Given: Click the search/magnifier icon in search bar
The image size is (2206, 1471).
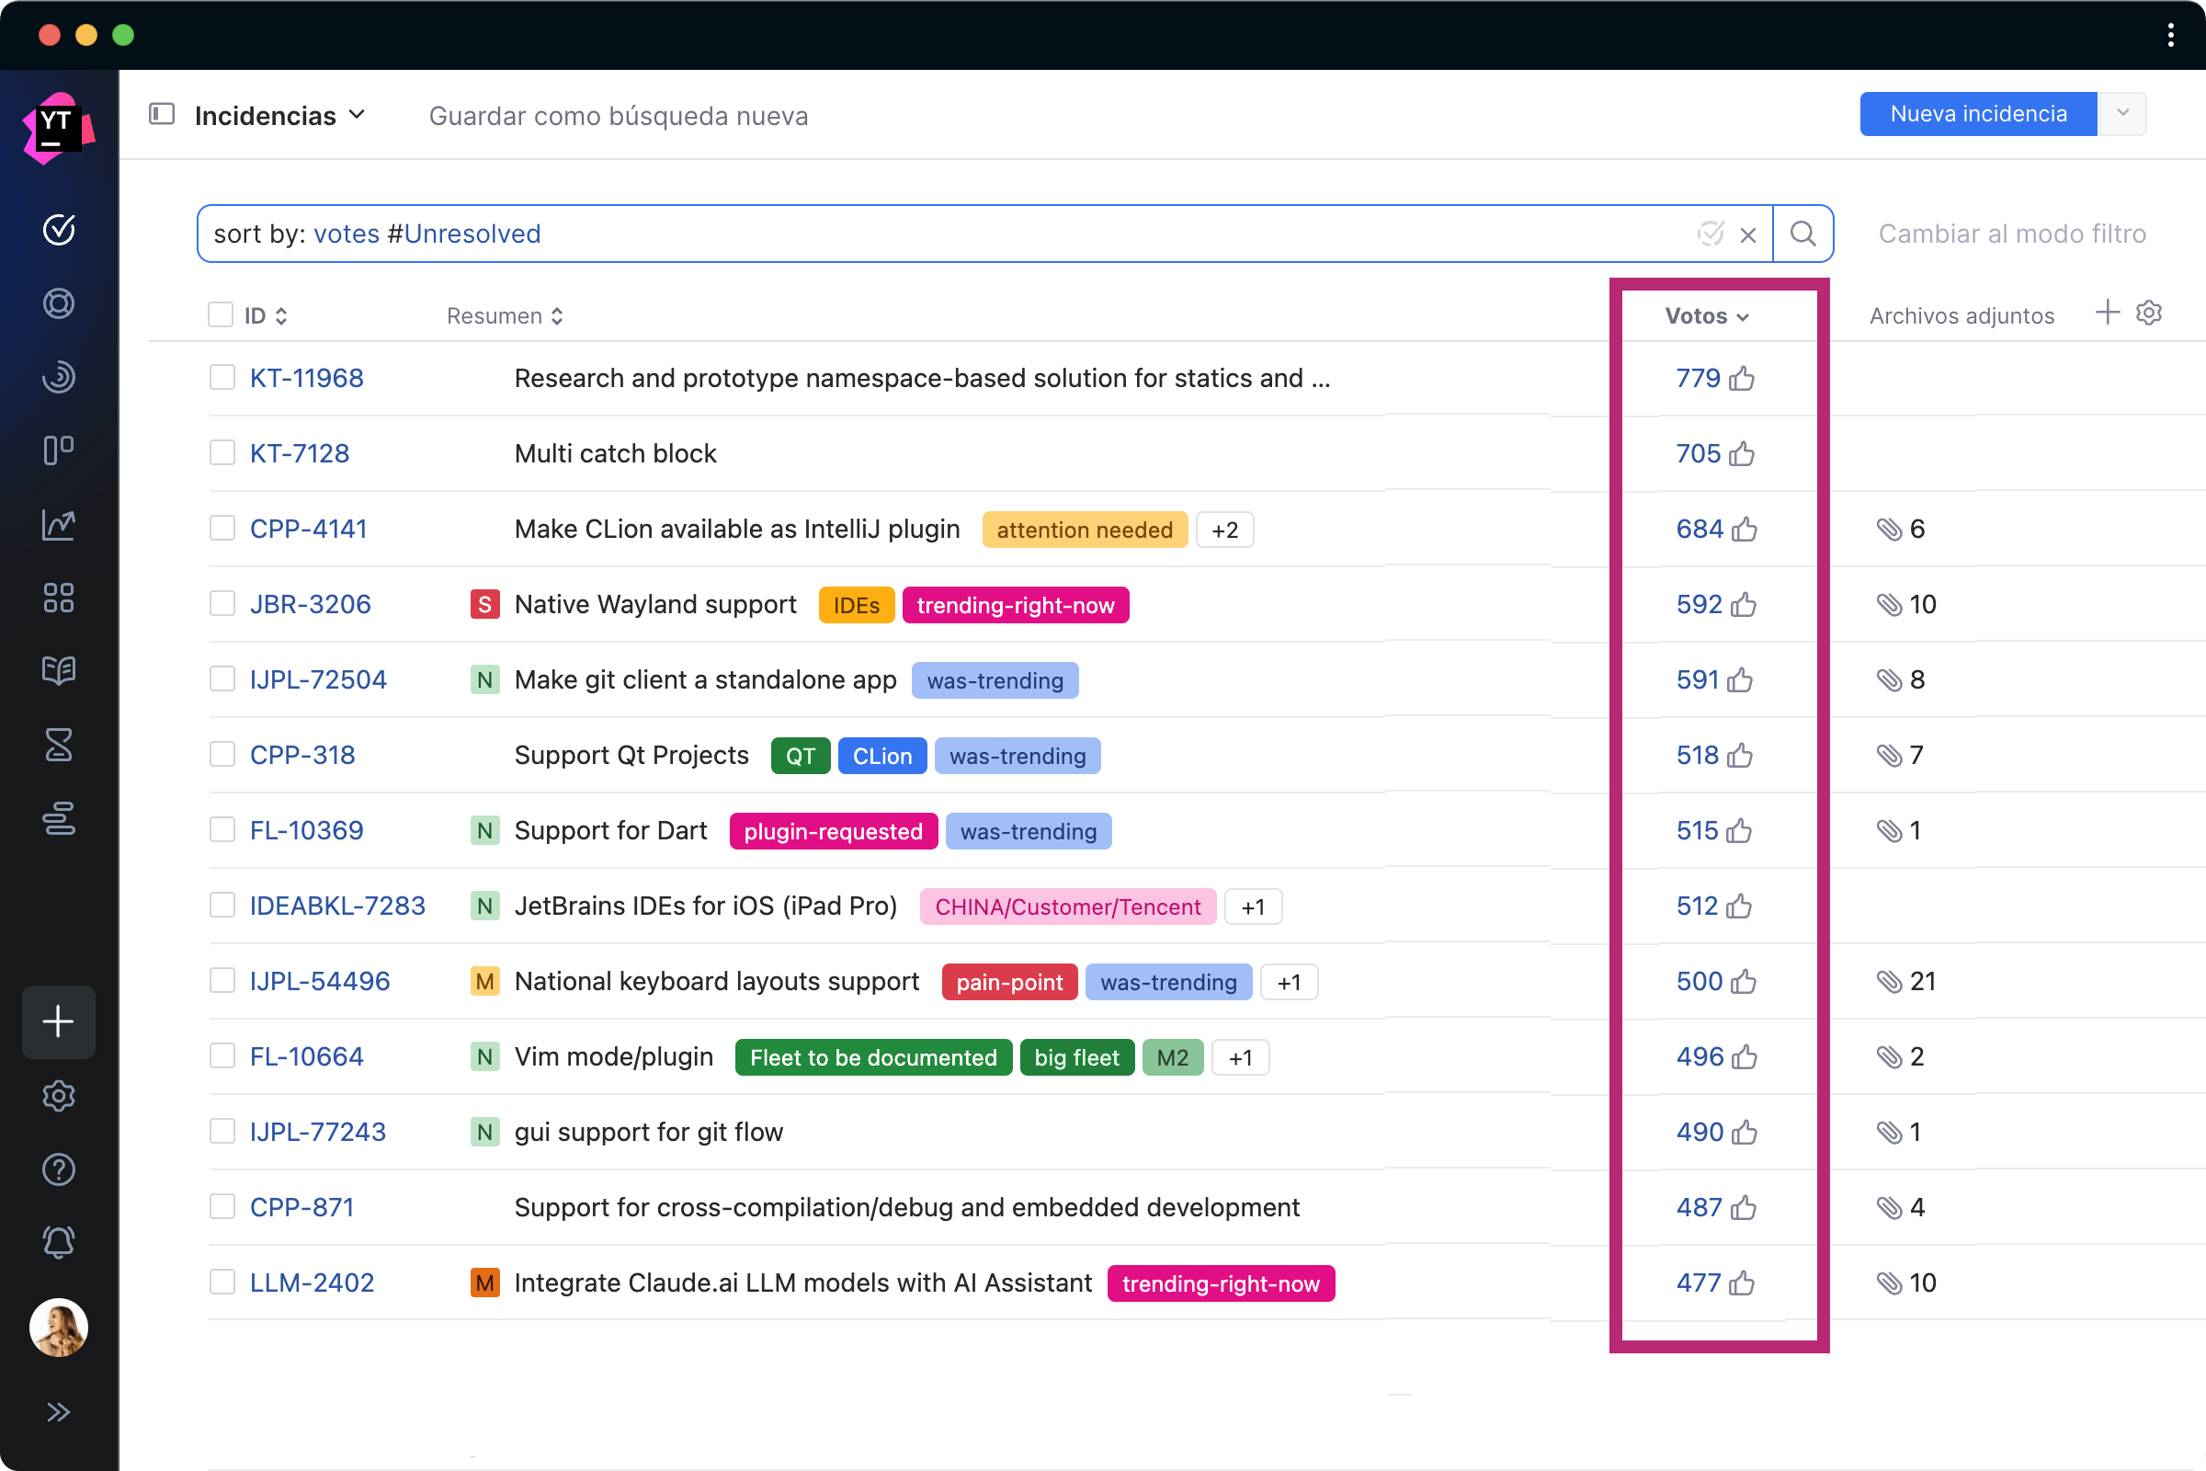Looking at the screenshot, I should tap(1803, 234).
